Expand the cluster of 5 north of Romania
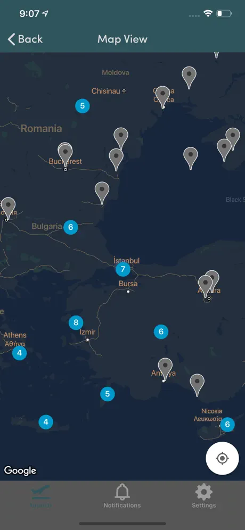Image resolution: width=245 pixels, height=530 pixels. [x=82, y=106]
